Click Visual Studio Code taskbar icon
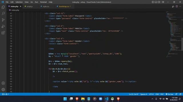The width and height of the screenshot is (183, 102). pyautogui.click(x=106, y=99)
